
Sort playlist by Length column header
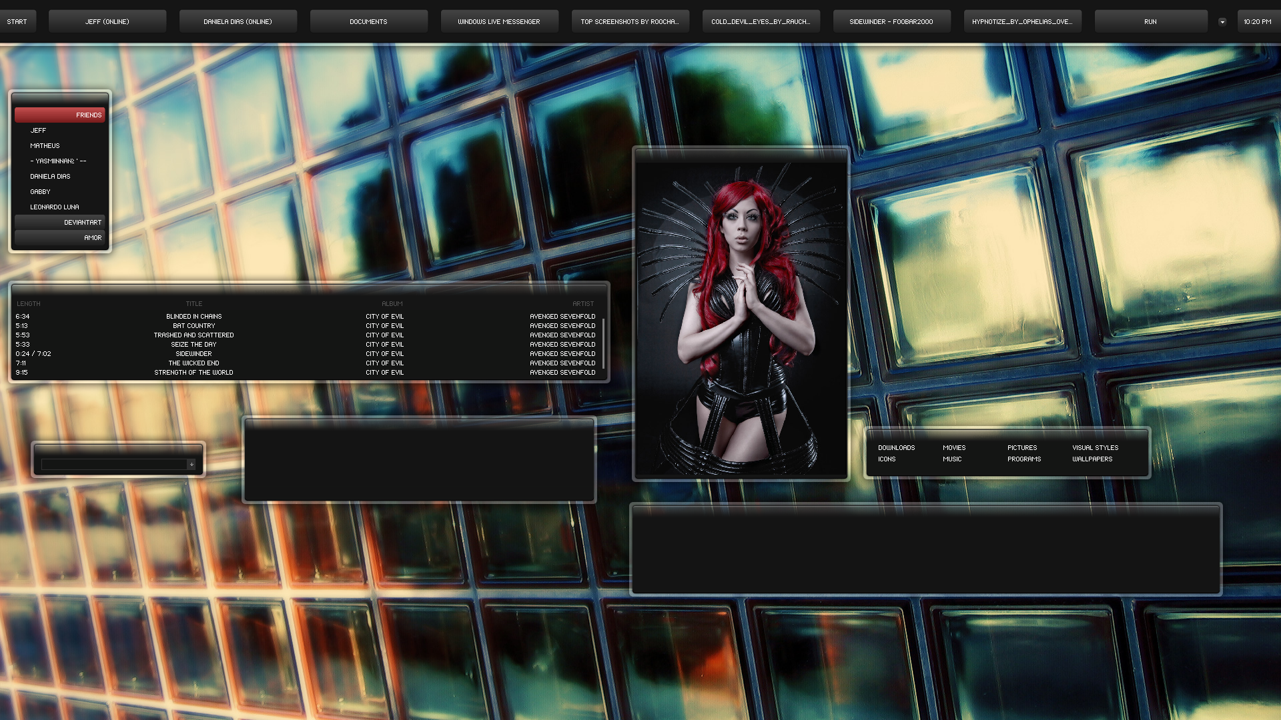click(29, 304)
